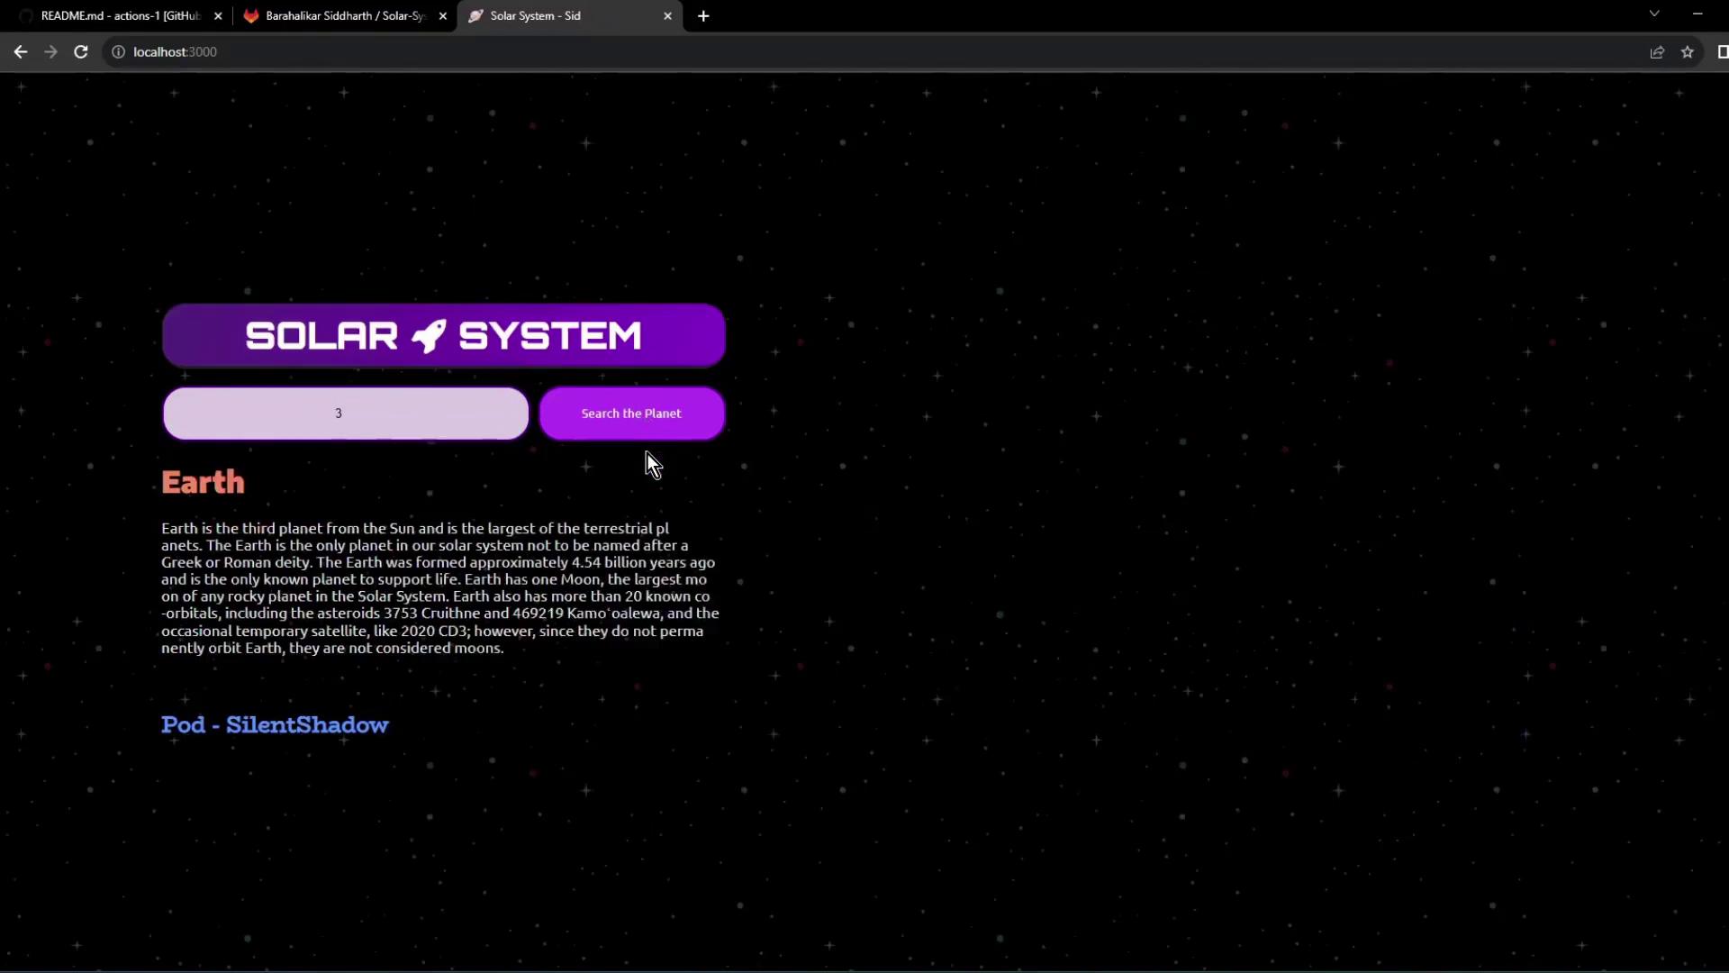Click the planet number input field
The image size is (1729, 973).
point(346,414)
